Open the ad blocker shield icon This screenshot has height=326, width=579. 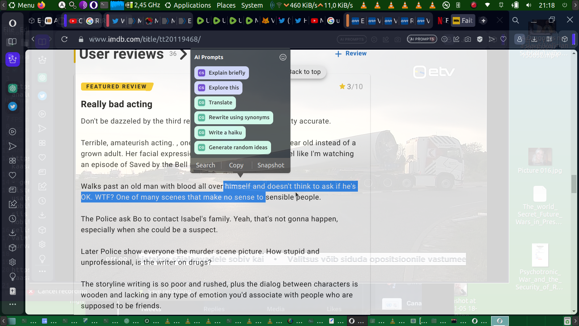click(480, 39)
